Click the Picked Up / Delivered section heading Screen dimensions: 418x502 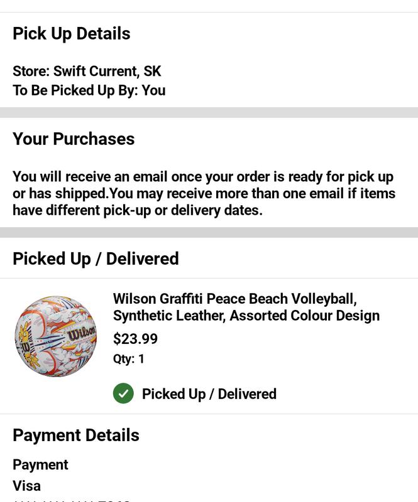(x=96, y=259)
